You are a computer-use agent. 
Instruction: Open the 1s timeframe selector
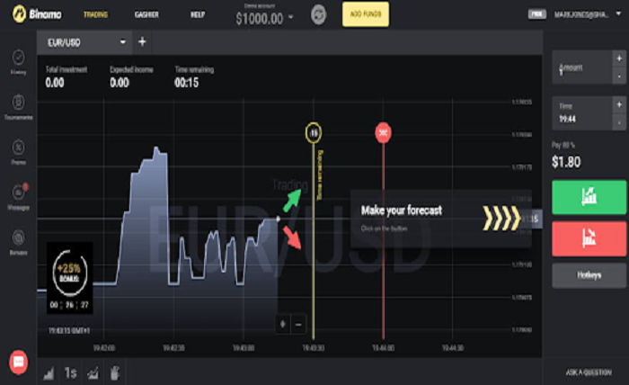(x=71, y=373)
